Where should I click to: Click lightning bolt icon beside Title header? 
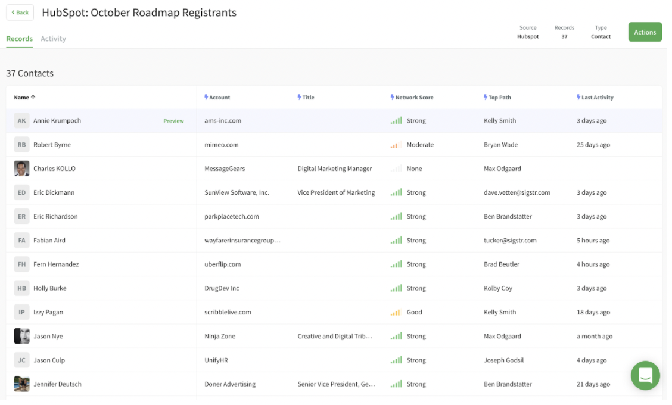(299, 97)
